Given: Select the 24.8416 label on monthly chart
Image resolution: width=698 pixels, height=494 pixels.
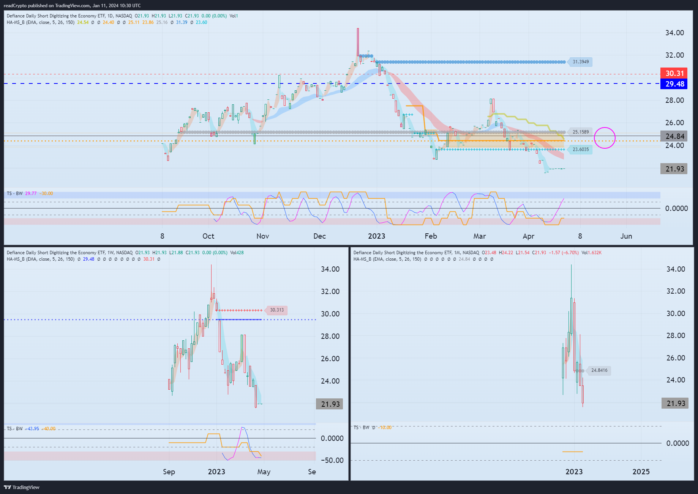Looking at the screenshot, I should click(599, 370).
